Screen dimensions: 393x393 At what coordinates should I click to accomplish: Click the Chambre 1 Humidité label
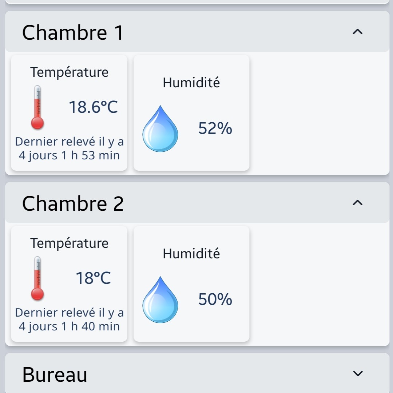point(191,83)
